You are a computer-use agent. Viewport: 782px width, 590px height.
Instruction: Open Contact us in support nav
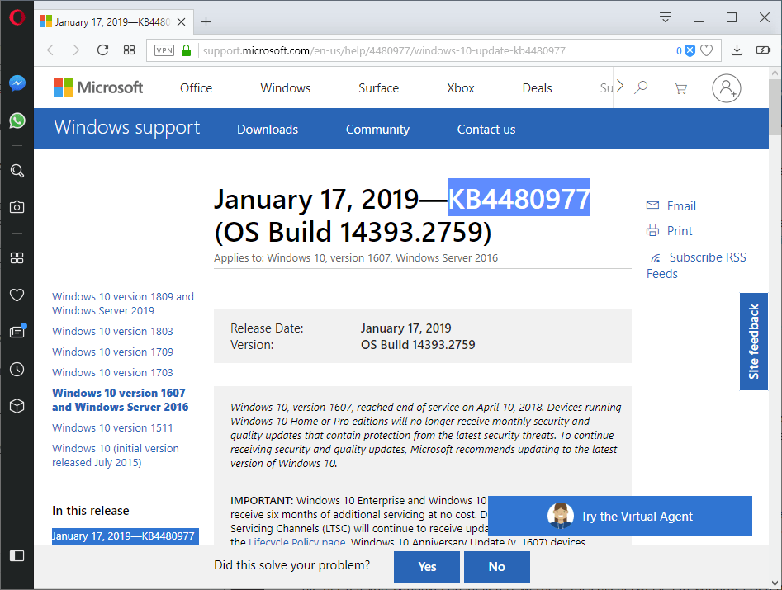486,130
